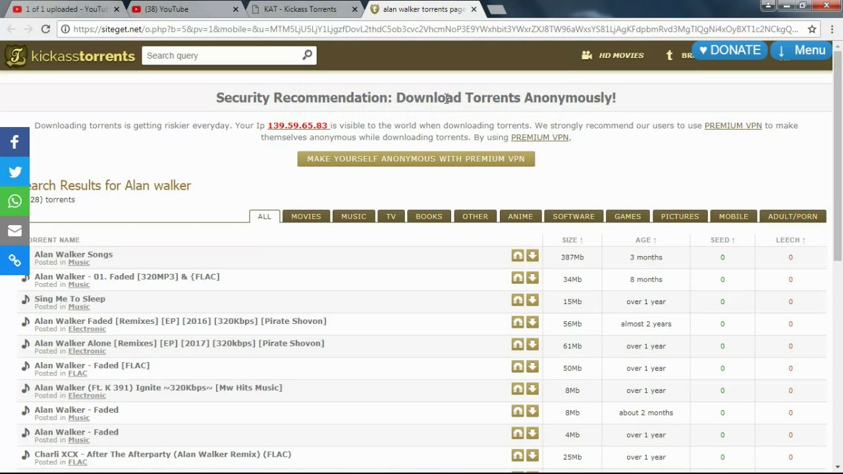
Task: Click the 'about 2 months' age cell
Action: pyautogui.click(x=646, y=413)
